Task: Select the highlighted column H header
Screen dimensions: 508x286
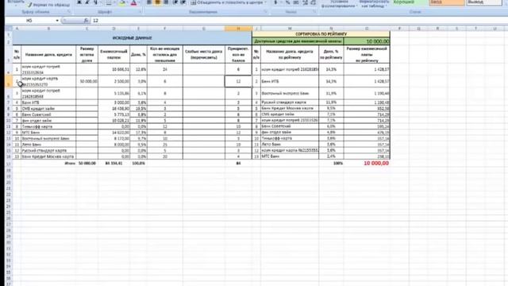Action: (x=238, y=29)
